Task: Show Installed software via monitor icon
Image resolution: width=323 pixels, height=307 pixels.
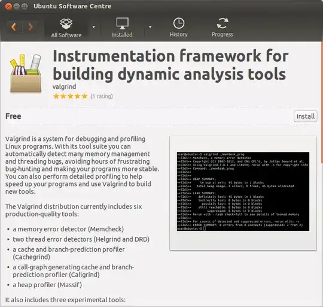Action: click(123, 23)
